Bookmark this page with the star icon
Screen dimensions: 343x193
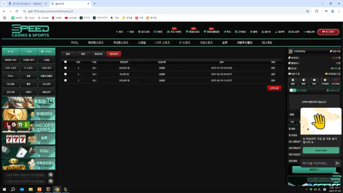pyautogui.click(x=307, y=11)
